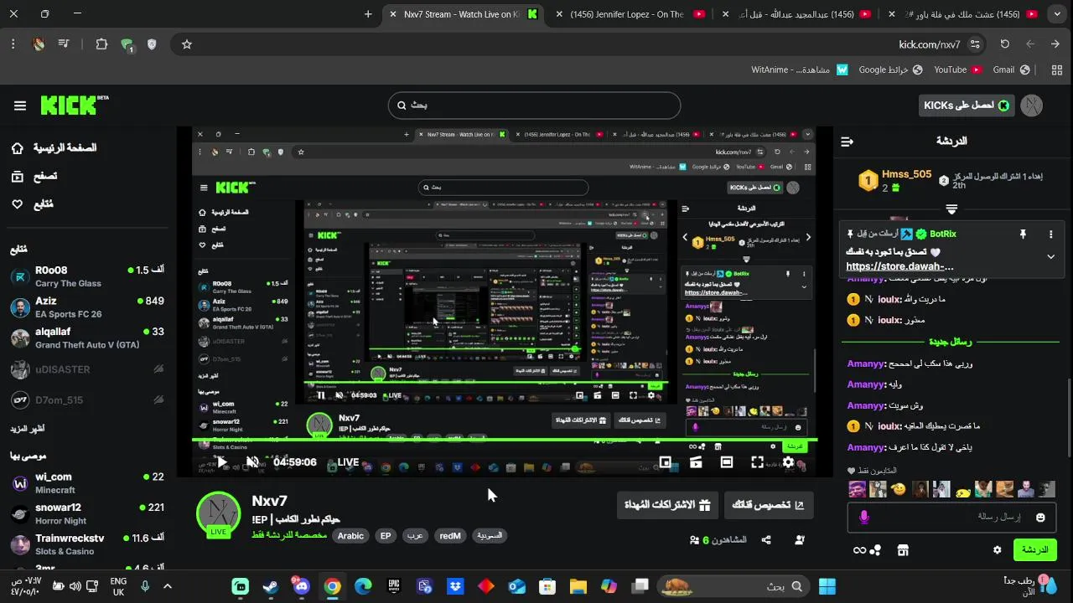Open the store.dawah link in pinned message
1073x603 pixels.
899,267
